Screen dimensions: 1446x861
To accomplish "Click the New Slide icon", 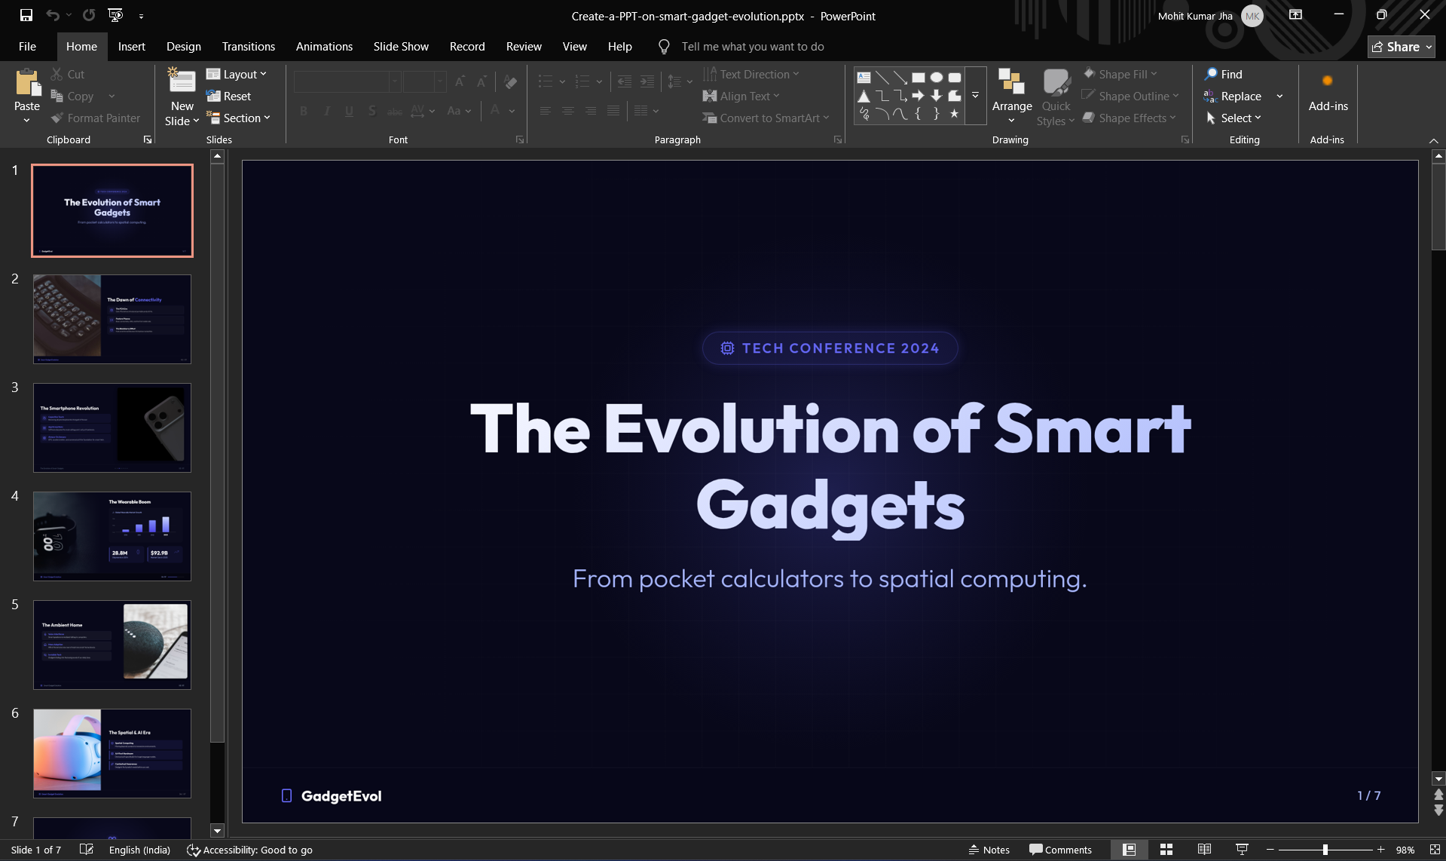I will (182, 81).
